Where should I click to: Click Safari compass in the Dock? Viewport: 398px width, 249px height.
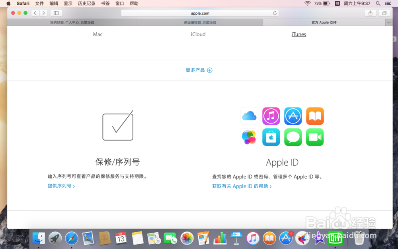coord(72,239)
